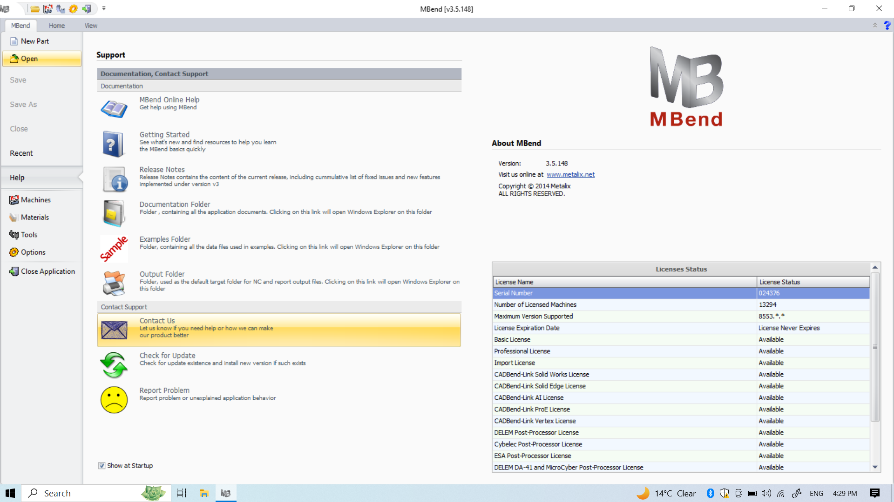The width and height of the screenshot is (894, 502).
Task: Click the Tools icon in quick access toolbar
Action: pos(61,9)
